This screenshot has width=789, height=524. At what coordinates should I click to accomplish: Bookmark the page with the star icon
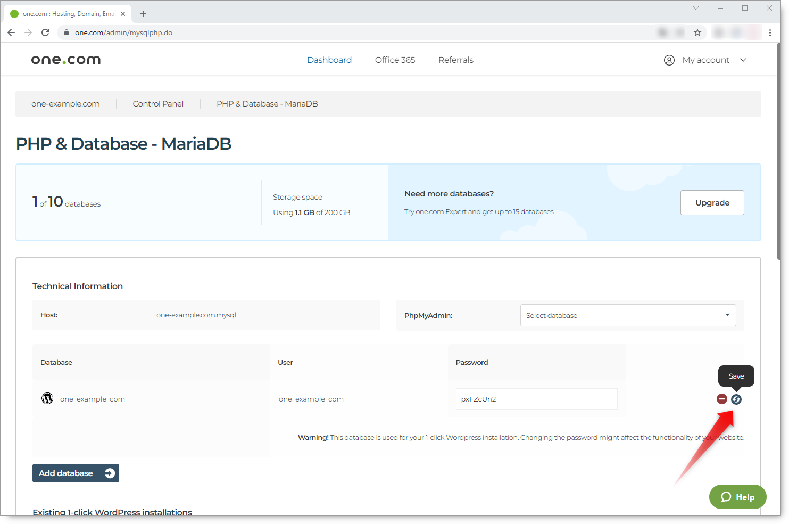click(697, 32)
